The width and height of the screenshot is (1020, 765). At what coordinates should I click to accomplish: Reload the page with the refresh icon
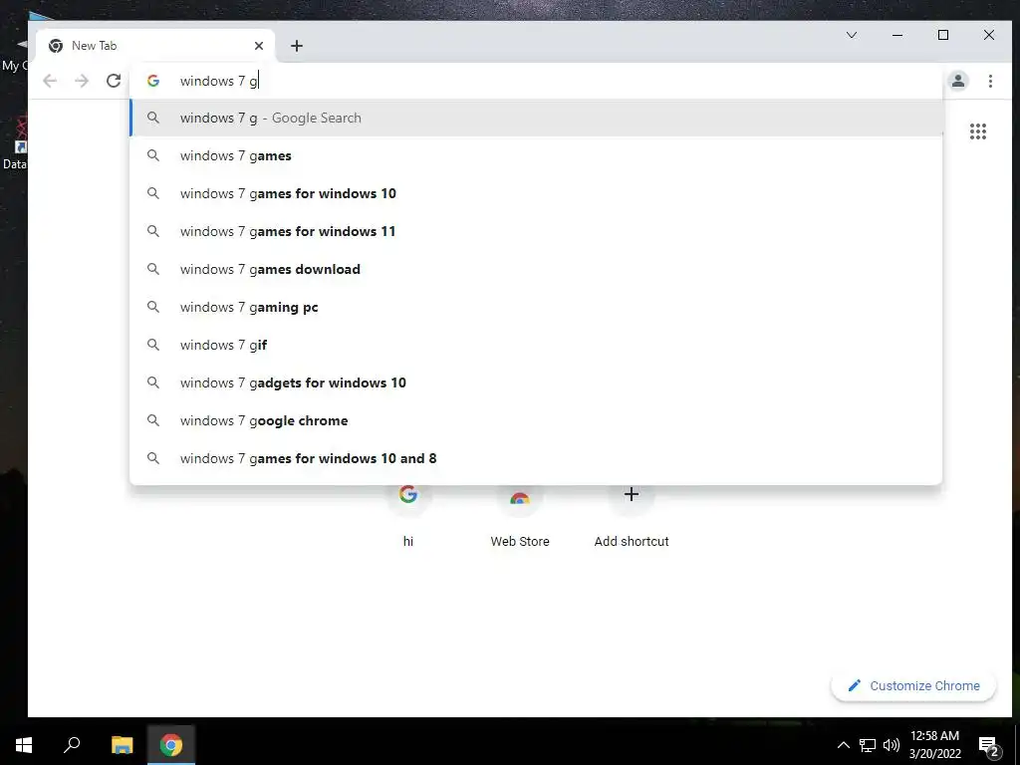click(x=114, y=81)
